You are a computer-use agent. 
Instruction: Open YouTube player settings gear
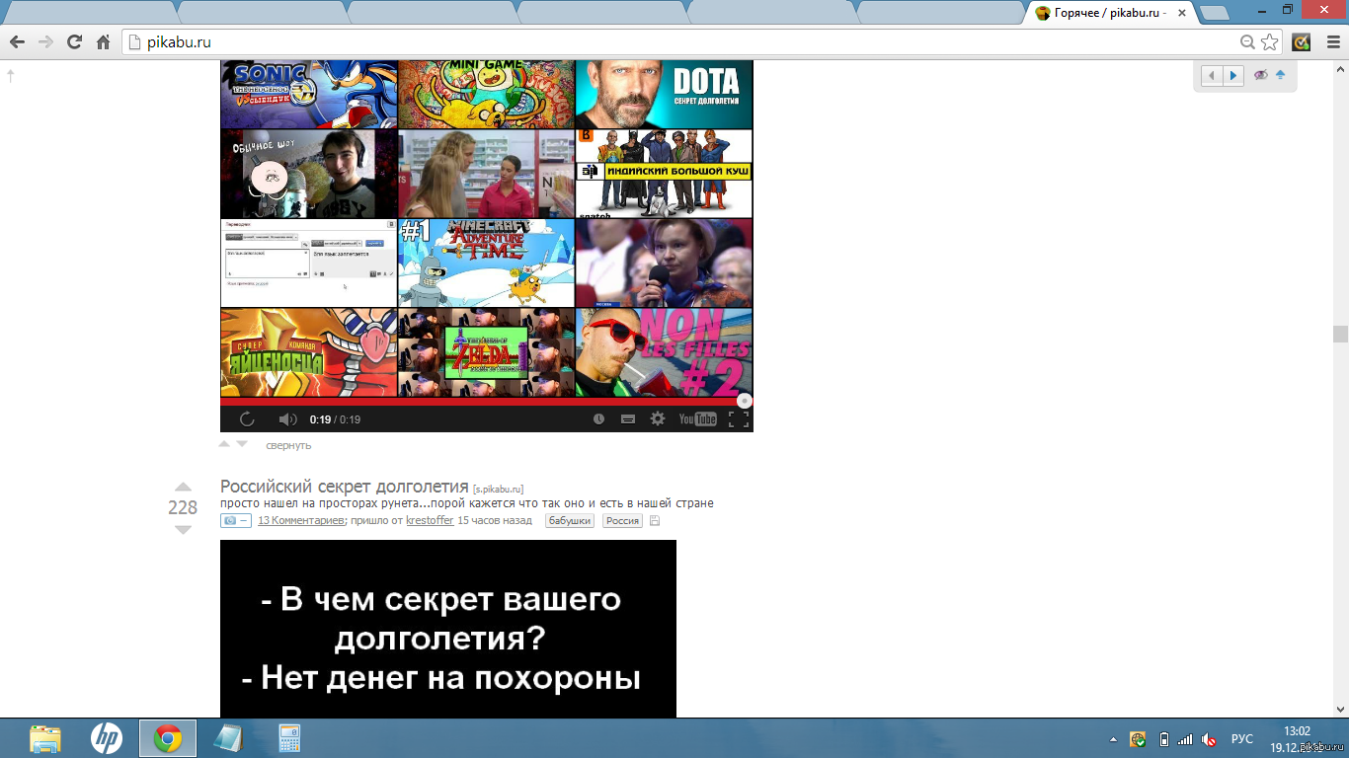[x=658, y=419]
